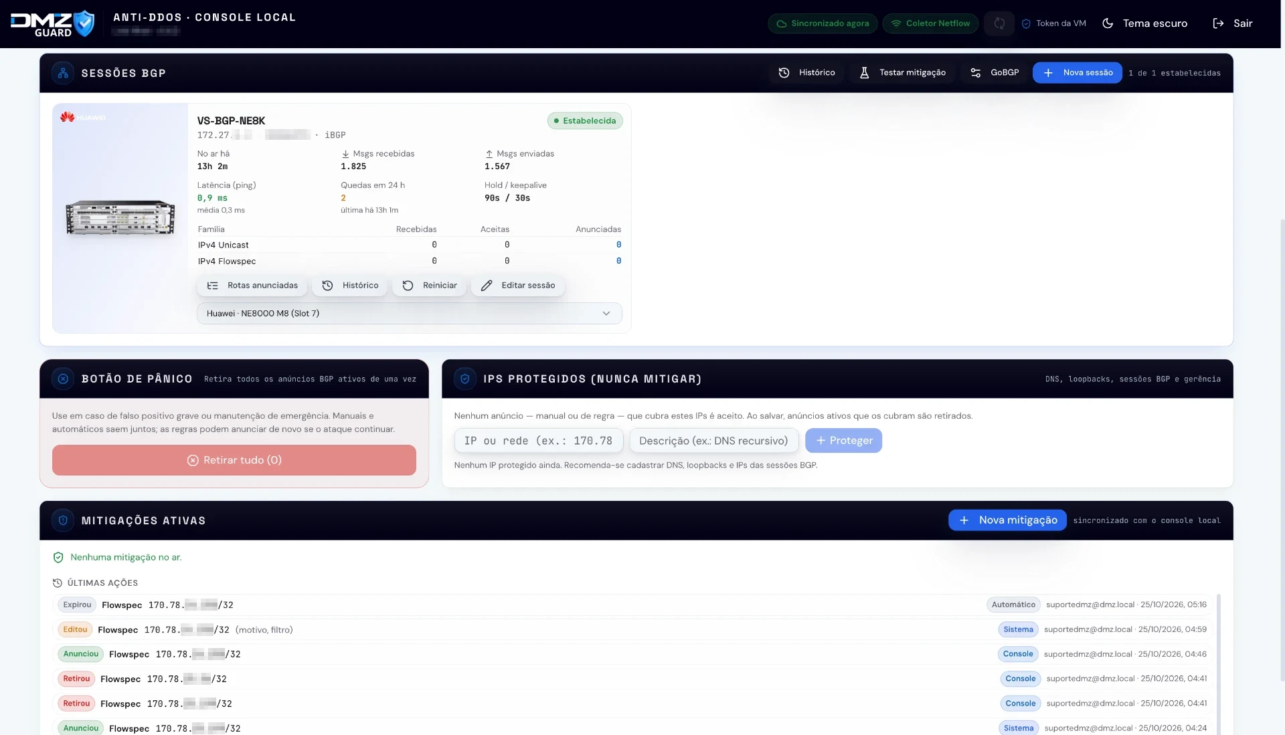Click the Coletor Netflow status pill
Screen dimensions: 1285x735
pos(930,23)
